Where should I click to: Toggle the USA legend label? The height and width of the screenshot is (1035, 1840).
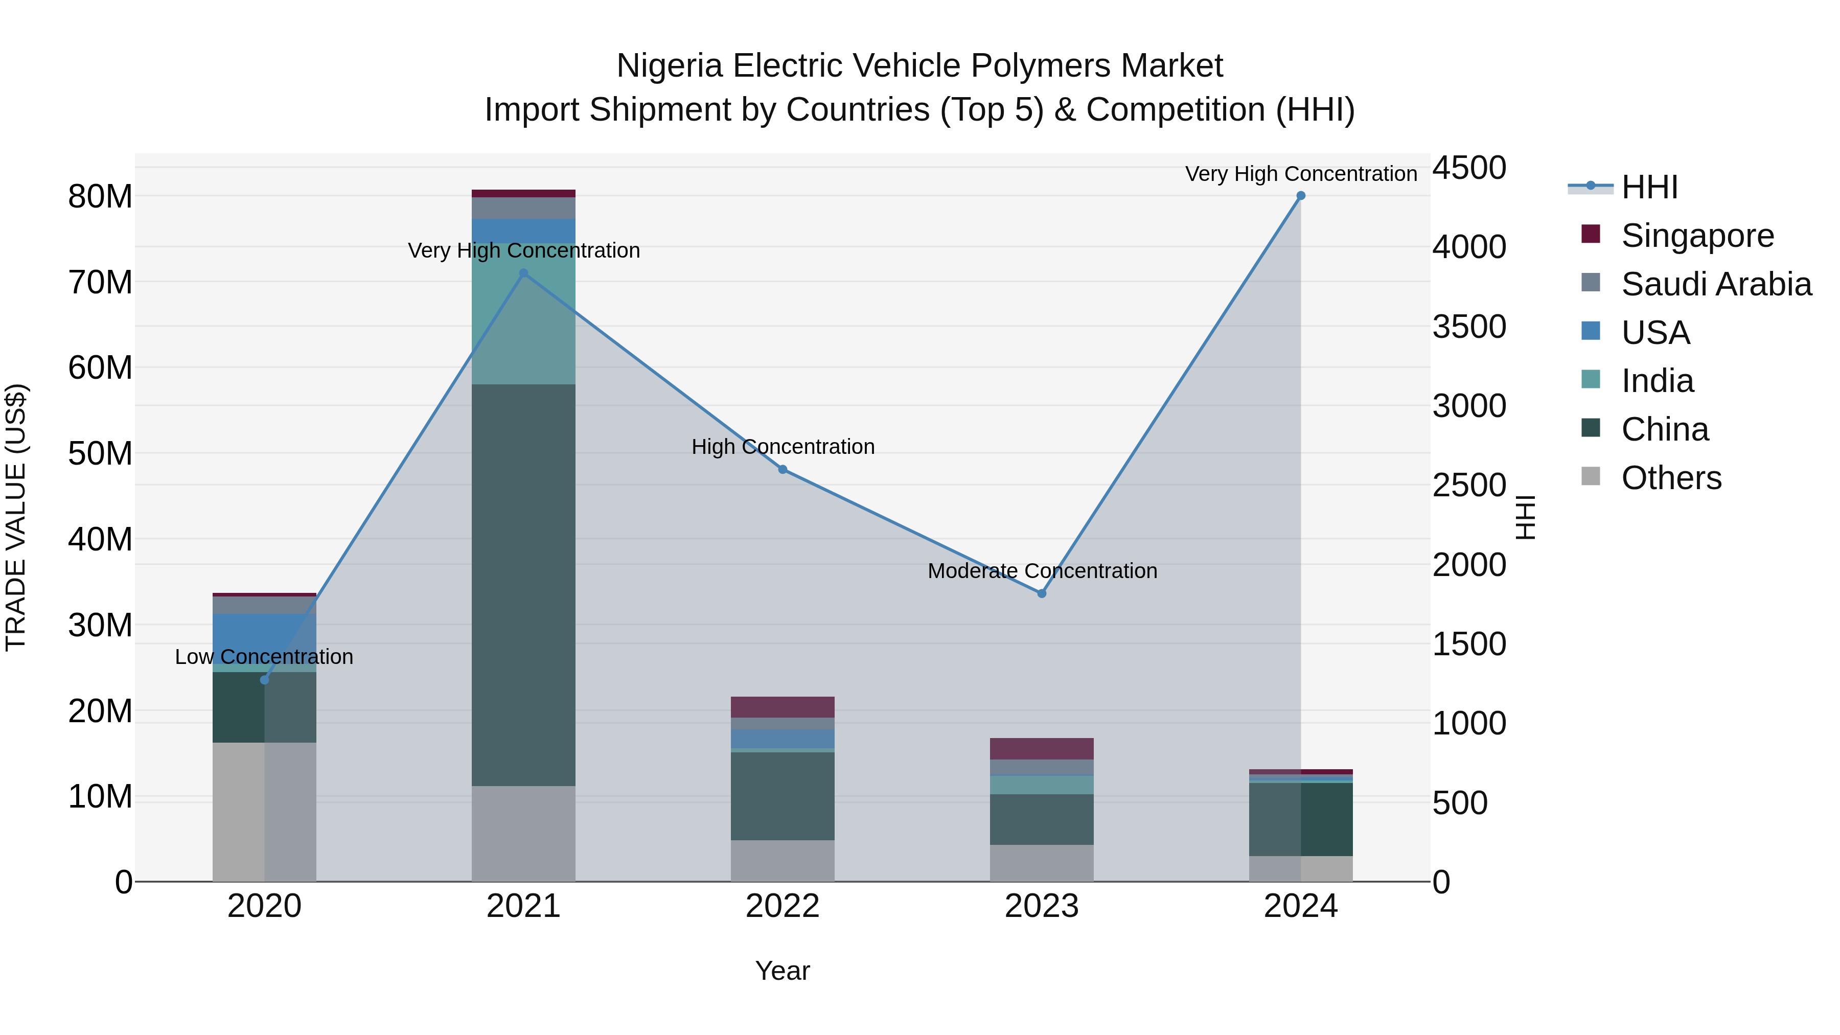[x=1655, y=333]
